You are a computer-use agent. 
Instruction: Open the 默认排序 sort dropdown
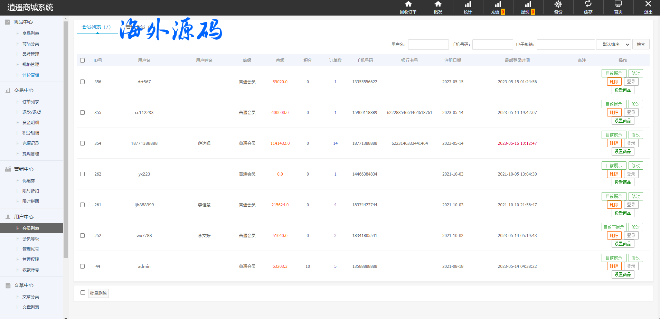(613, 45)
